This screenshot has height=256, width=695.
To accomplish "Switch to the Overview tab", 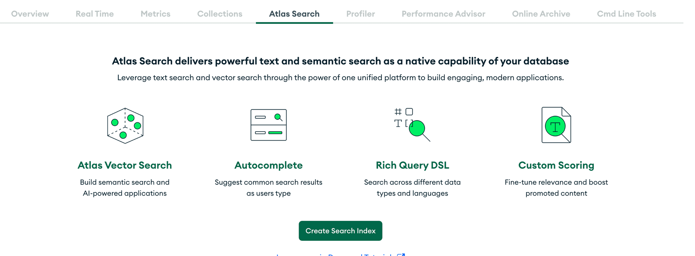I will coord(30,14).
